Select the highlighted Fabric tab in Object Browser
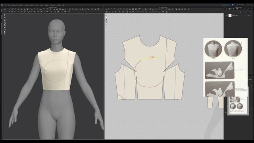Image resolution: width=254 pixels, height=143 pixels. coord(230,9)
